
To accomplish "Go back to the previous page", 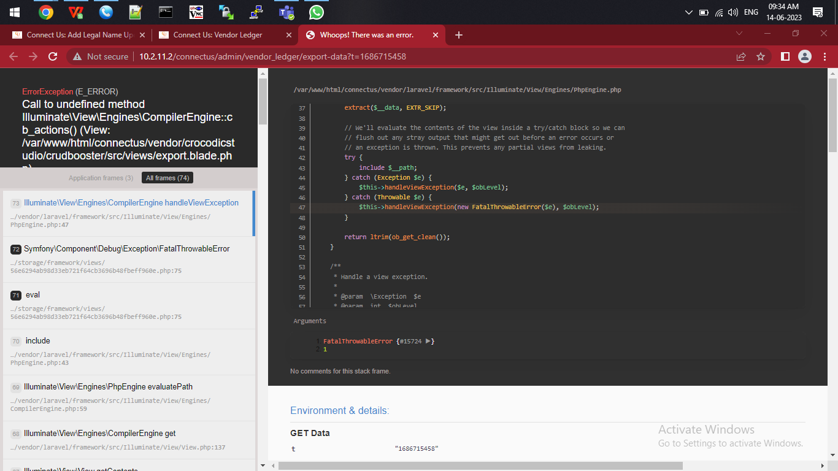I will (13, 56).
